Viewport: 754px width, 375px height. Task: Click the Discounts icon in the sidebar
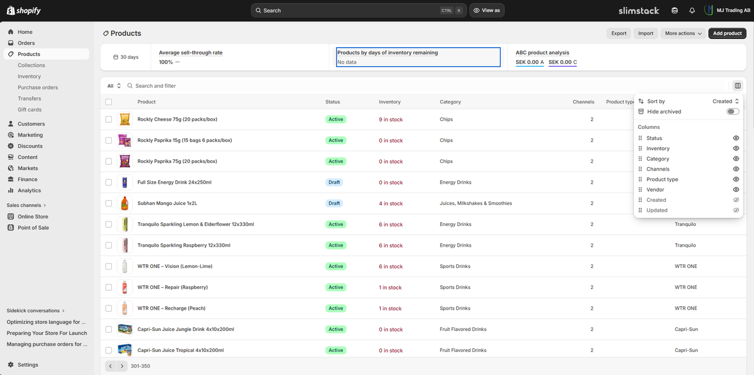(x=11, y=146)
